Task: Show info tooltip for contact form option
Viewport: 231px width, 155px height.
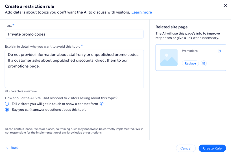Action: tap(102, 104)
